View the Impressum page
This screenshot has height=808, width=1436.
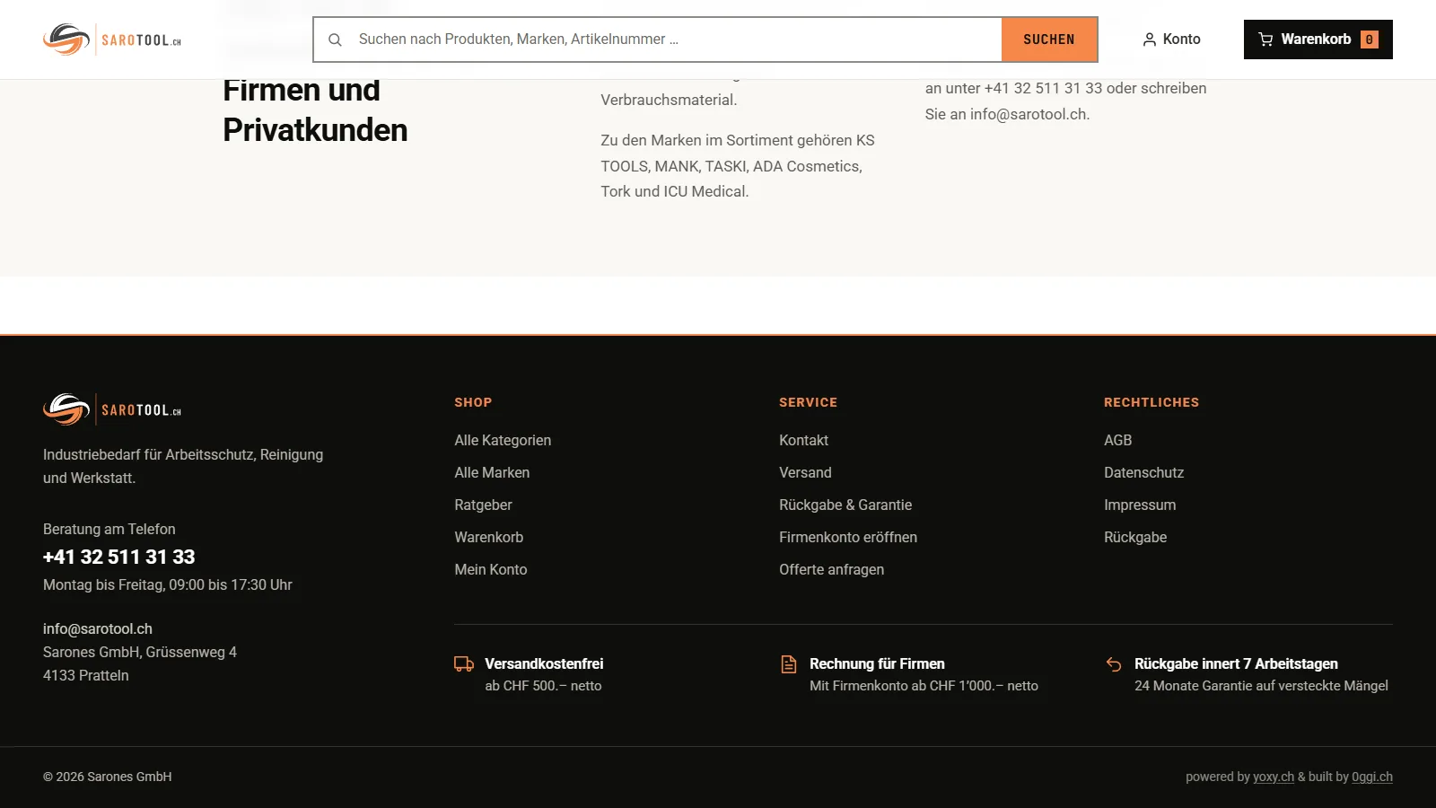(1140, 505)
